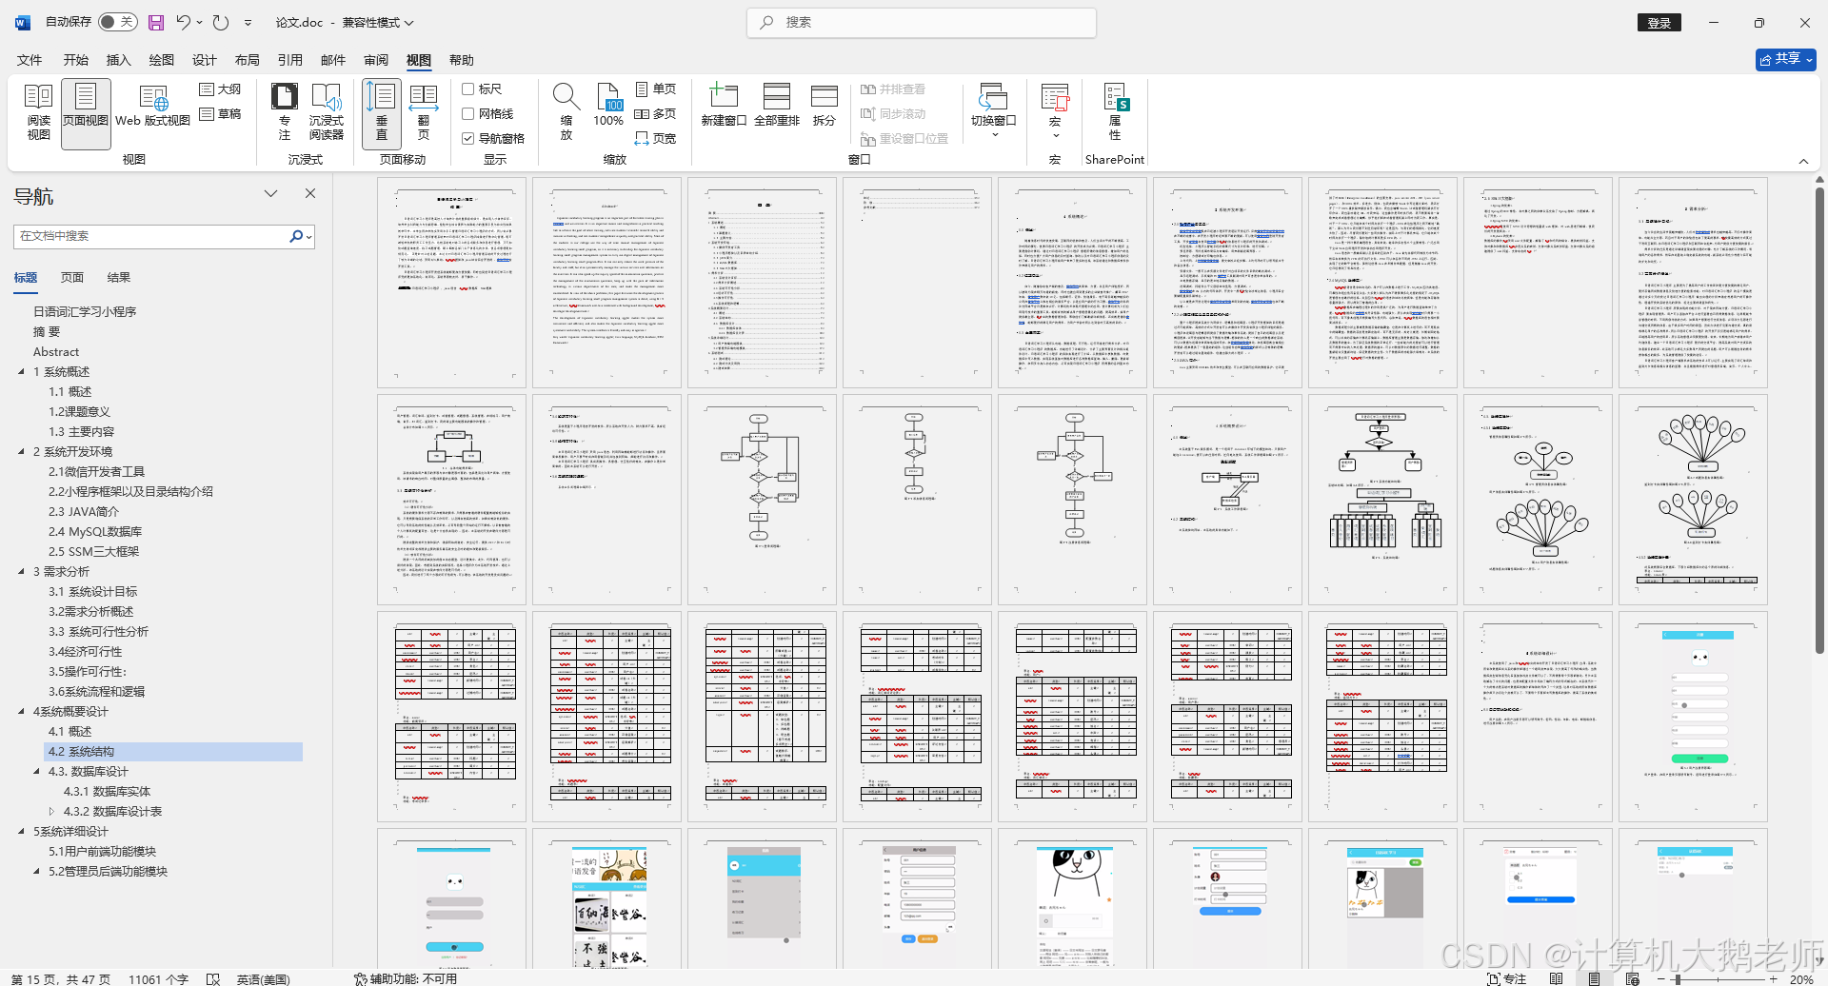This screenshot has height=986, width=1828.
Task: Open the 属性 SharePoint properties
Action: click(1115, 112)
